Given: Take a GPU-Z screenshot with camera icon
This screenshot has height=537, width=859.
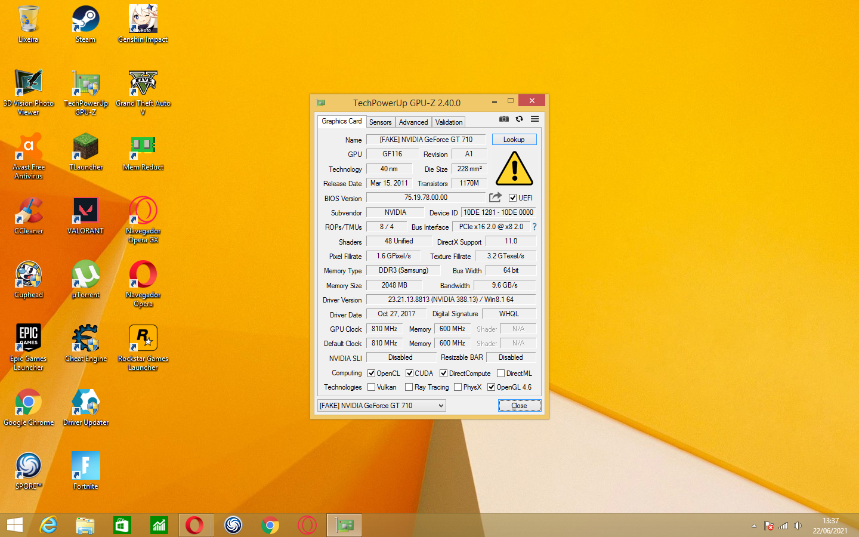Looking at the screenshot, I should (504, 119).
